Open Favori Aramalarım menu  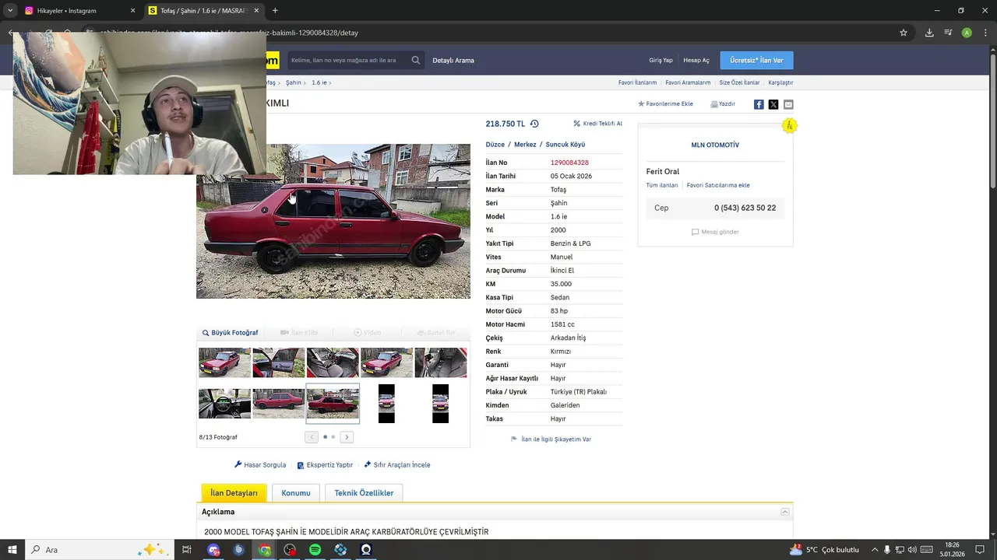(688, 82)
